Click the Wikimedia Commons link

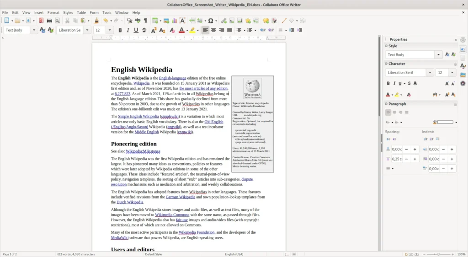[x=172, y=214]
